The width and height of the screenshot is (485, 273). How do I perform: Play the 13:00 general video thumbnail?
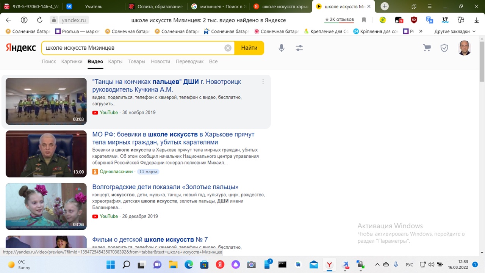[x=46, y=154]
